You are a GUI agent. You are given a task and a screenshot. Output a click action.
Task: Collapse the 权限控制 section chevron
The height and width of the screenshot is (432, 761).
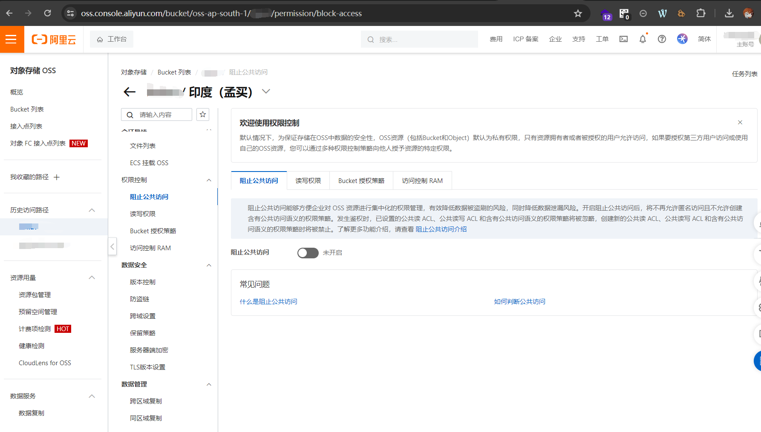(x=209, y=180)
